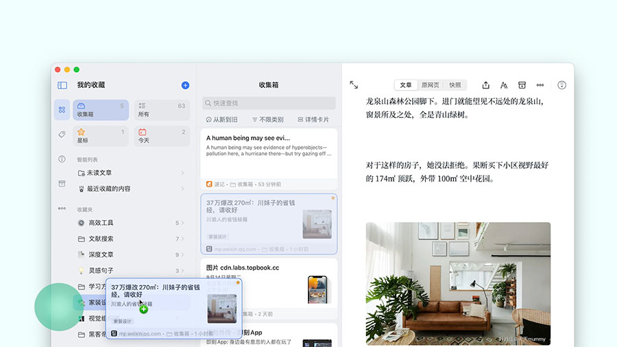This screenshot has height=347, width=617.
Task: Switch to 原网页 view tab
Action: click(x=431, y=85)
